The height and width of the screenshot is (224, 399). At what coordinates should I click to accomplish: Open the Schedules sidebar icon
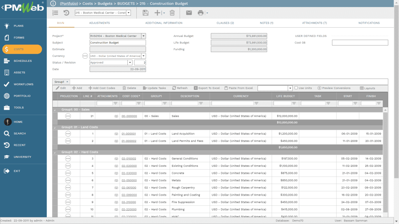(7, 61)
